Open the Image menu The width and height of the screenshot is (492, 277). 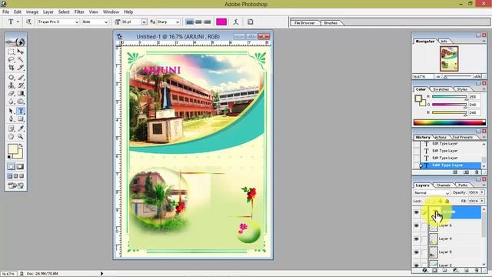[32, 12]
